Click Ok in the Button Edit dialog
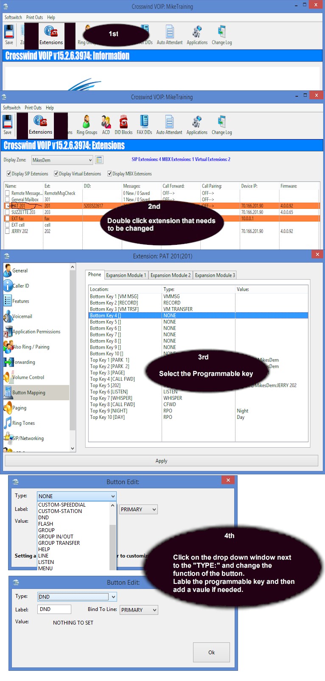The image size is (325, 681). point(211,652)
